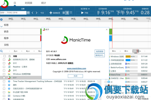Open the www.manictime.com link
Viewport: 151px width, 100px height.
point(77,68)
